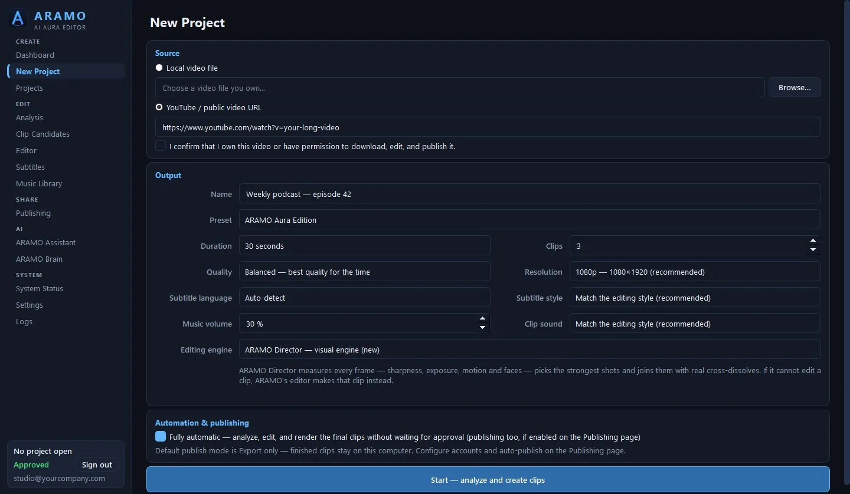850x494 pixels.
Task: Decrease Music volume with down arrow
Action: [482, 328]
